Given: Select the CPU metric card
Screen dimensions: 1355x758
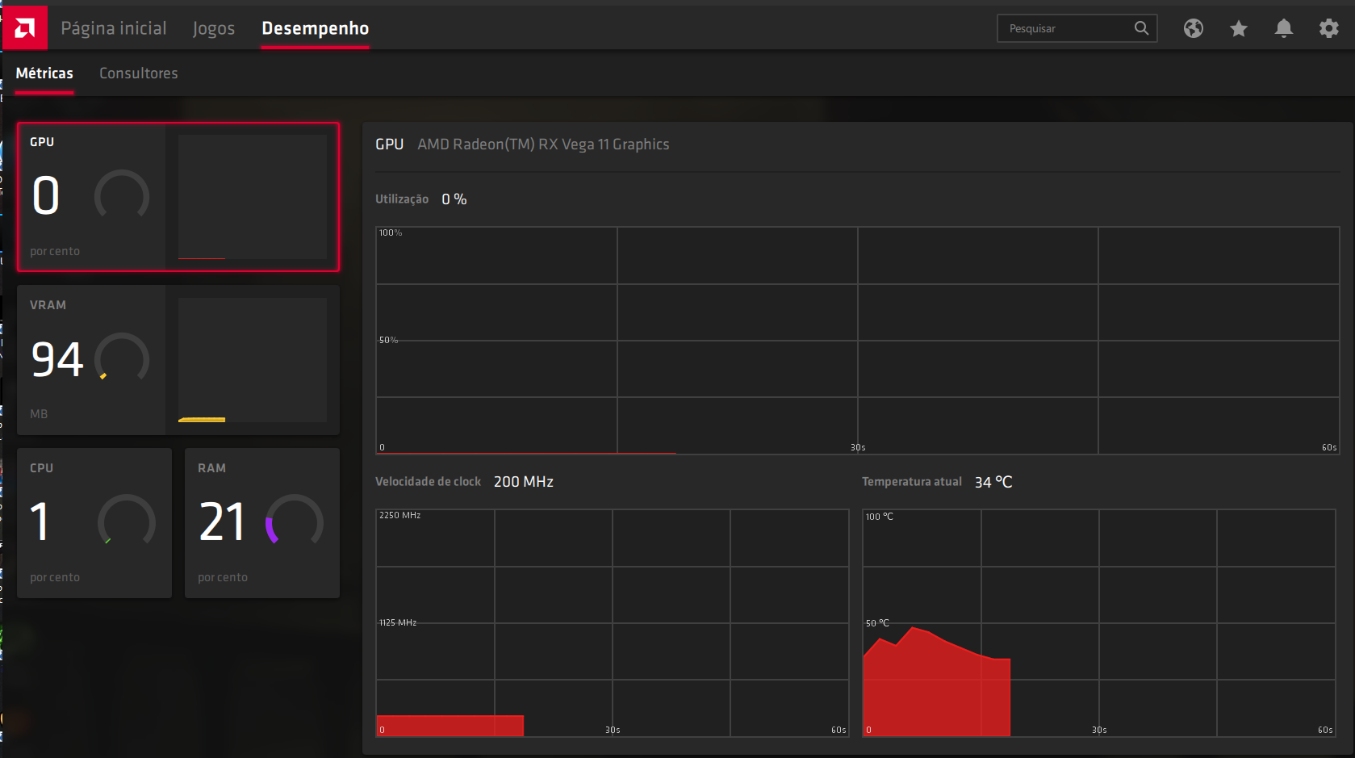Looking at the screenshot, I should (x=94, y=523).
